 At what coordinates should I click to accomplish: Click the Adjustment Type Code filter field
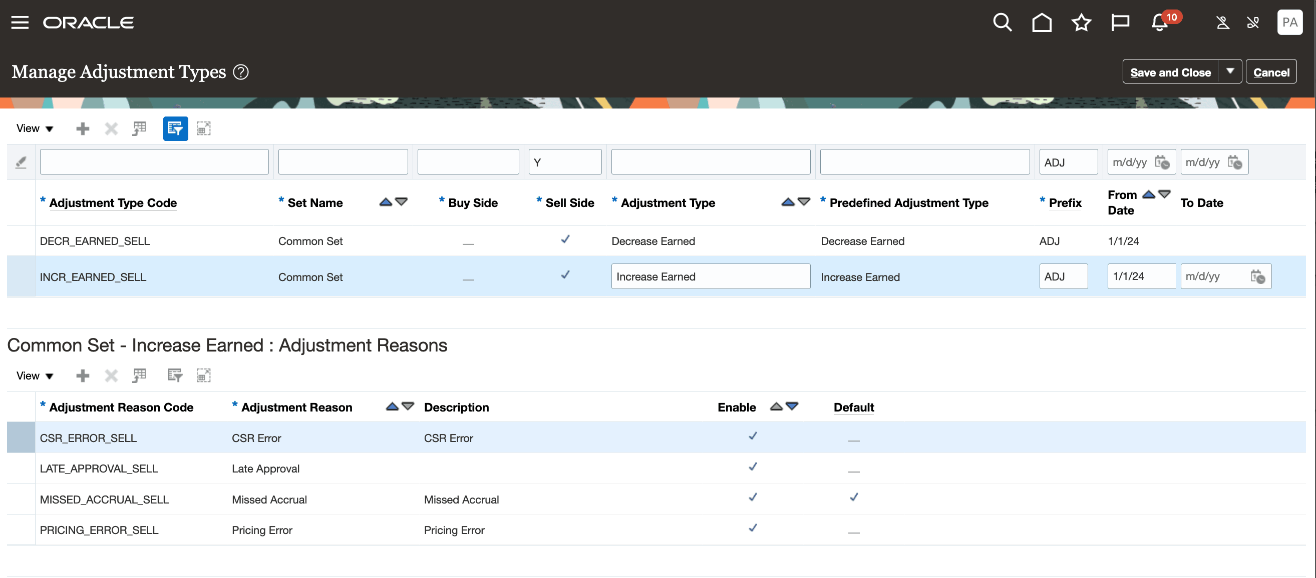pos(154,162)
